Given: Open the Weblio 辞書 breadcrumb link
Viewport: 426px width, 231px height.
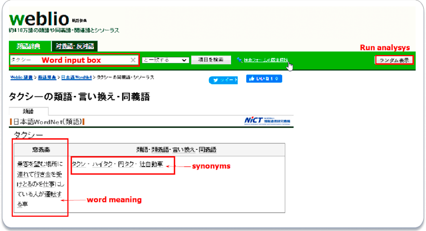Looking at the screenshot, I should tap(22, 77).
